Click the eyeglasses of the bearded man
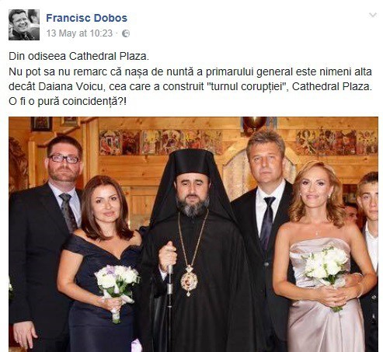Screen dimensions: 383x352 click(64, 159)
